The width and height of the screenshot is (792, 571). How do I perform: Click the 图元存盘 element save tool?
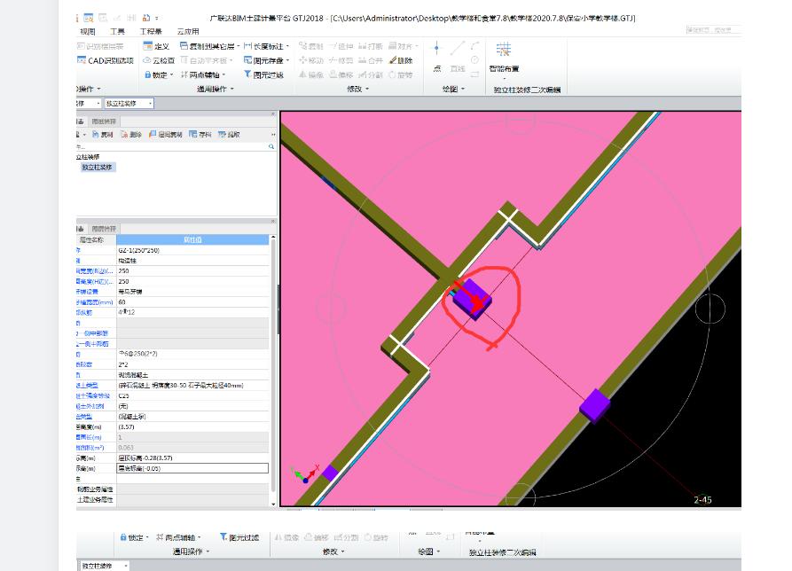(263, 60)
